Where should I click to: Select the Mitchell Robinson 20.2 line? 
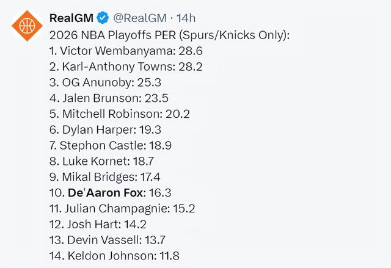click(120, 114)
